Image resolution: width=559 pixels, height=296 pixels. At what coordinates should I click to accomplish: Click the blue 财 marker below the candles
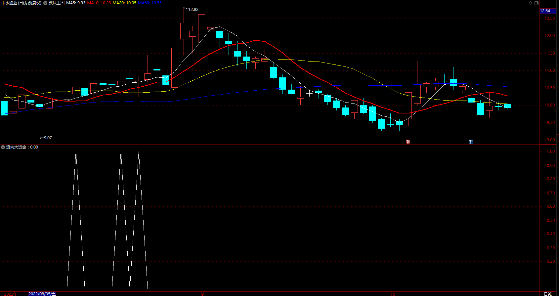click(471, 142)
